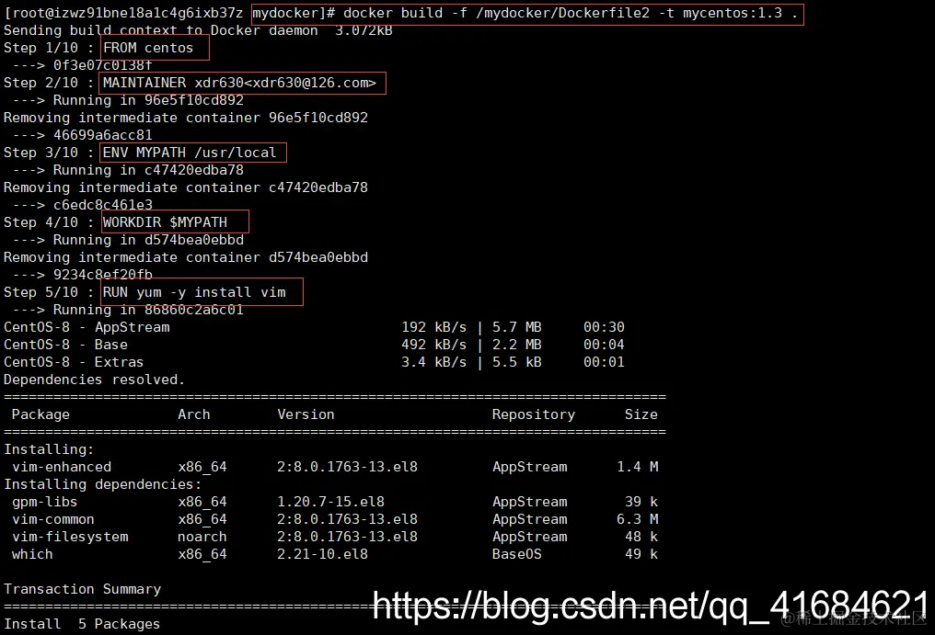Select the 'FROM centos' instruction text
Screen dimensions: 935x635
pyautogui.click(x=148, y=48)
